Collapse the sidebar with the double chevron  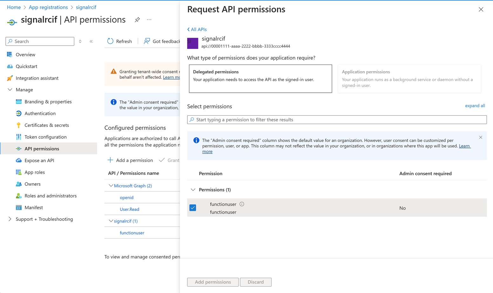[91, 41]
